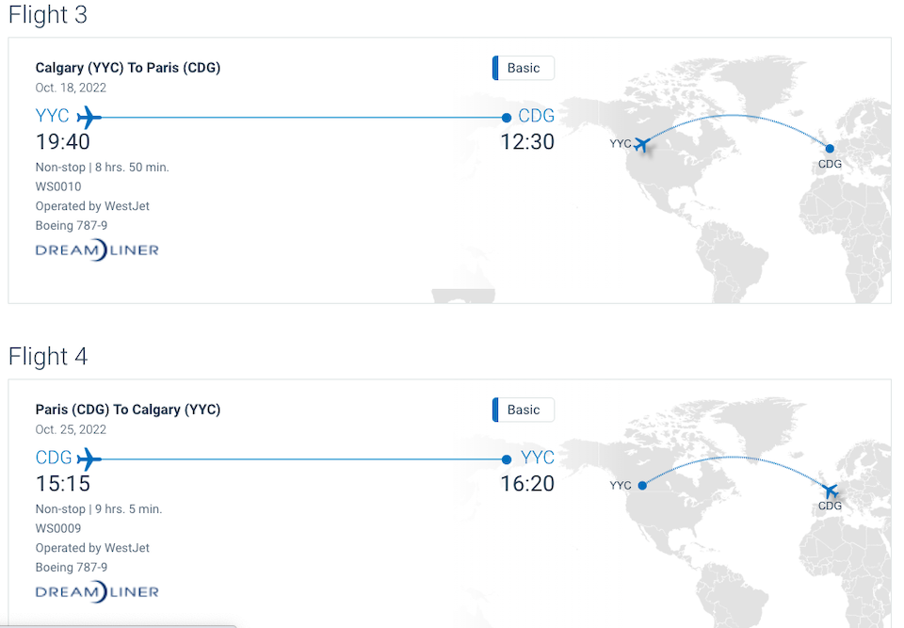Screen dimensions: 904x628
Task: Select the Basic fare badge in Flight 3
Action: [524, 68]
